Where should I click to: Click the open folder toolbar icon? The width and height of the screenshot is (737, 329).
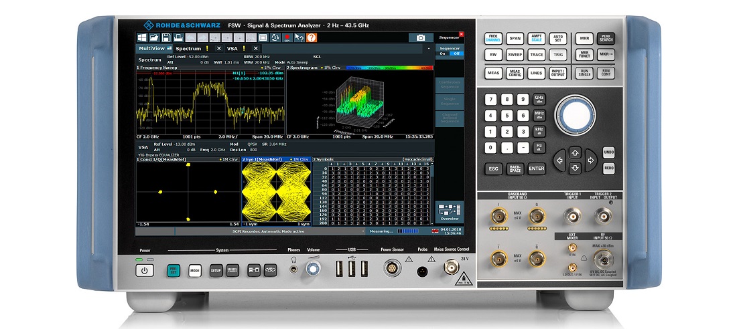(153, 37)
